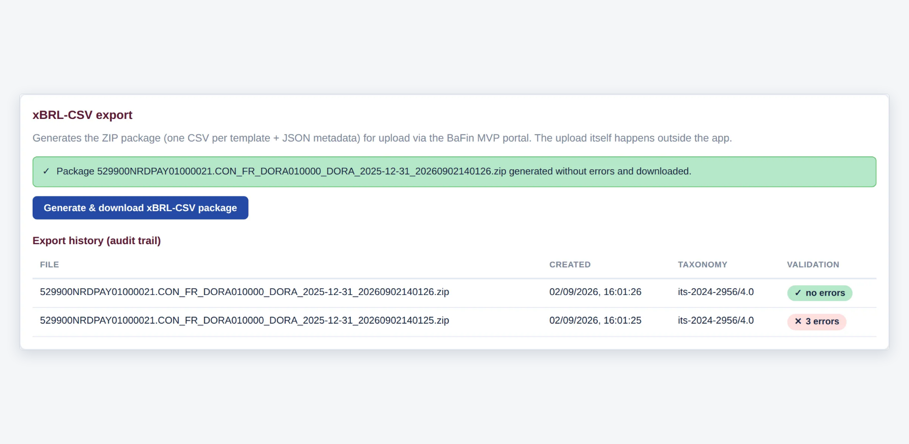Click taxonomy its-2024-2956/4.0 in no errors row
Image resolution: width=909 pixels, height=444 pixels.
tap(716, 292)
